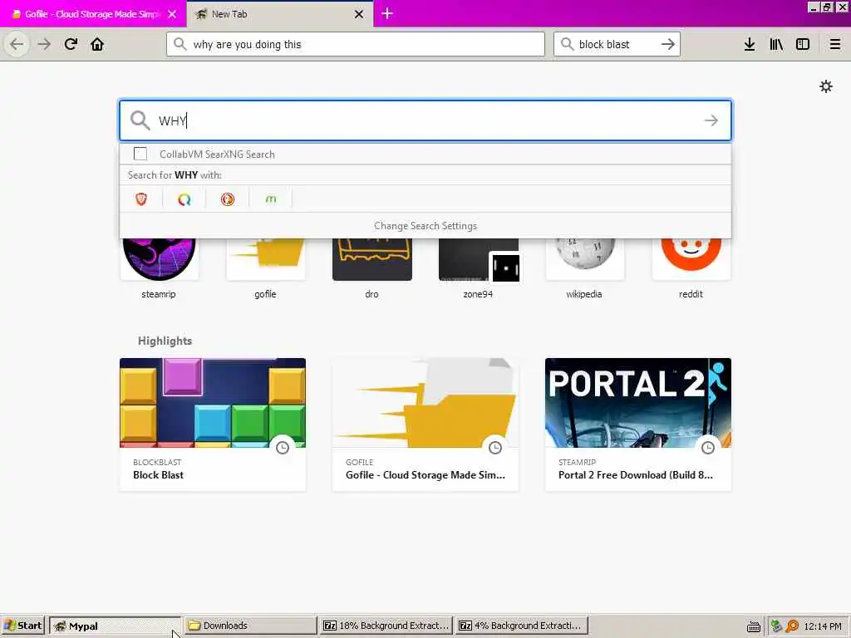Click inside the WHY search field

pos(425,120)
